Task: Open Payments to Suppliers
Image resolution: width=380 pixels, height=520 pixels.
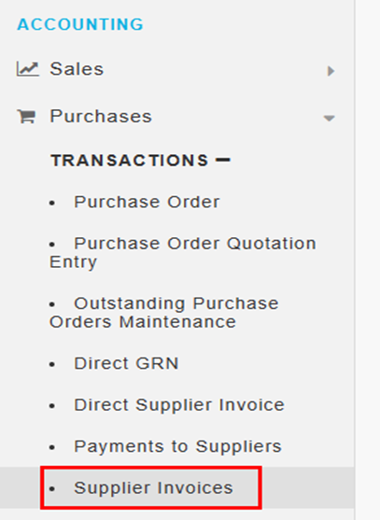Action: point(177,446)
